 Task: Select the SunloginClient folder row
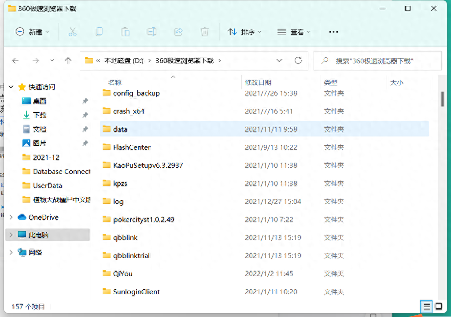264,291
